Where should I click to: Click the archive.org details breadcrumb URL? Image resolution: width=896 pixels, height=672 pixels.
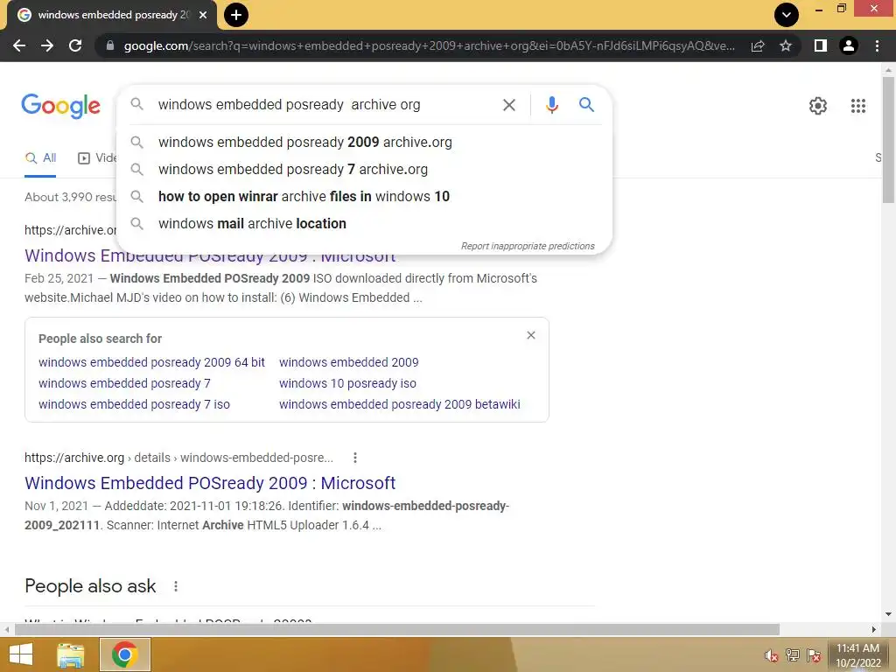178,458
